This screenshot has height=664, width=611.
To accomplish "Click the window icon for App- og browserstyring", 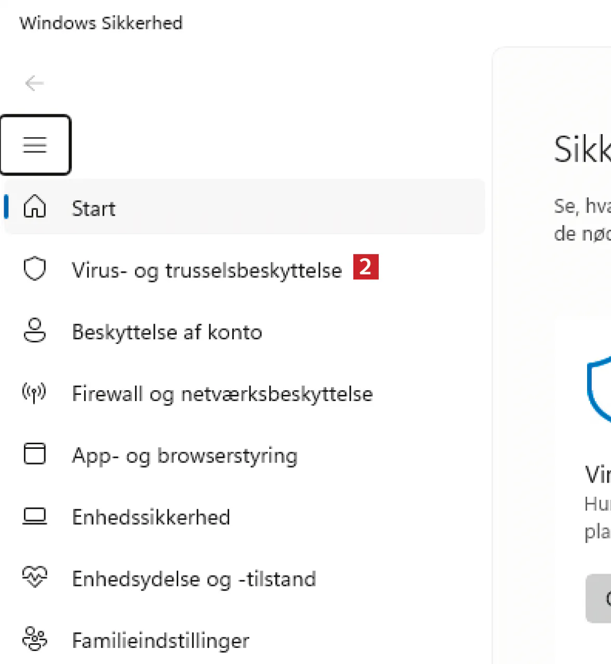I will pos(35,454).
